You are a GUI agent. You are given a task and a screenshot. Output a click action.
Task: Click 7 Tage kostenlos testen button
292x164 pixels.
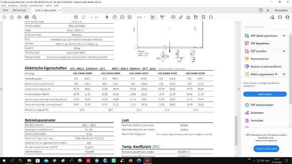(266, 149)
